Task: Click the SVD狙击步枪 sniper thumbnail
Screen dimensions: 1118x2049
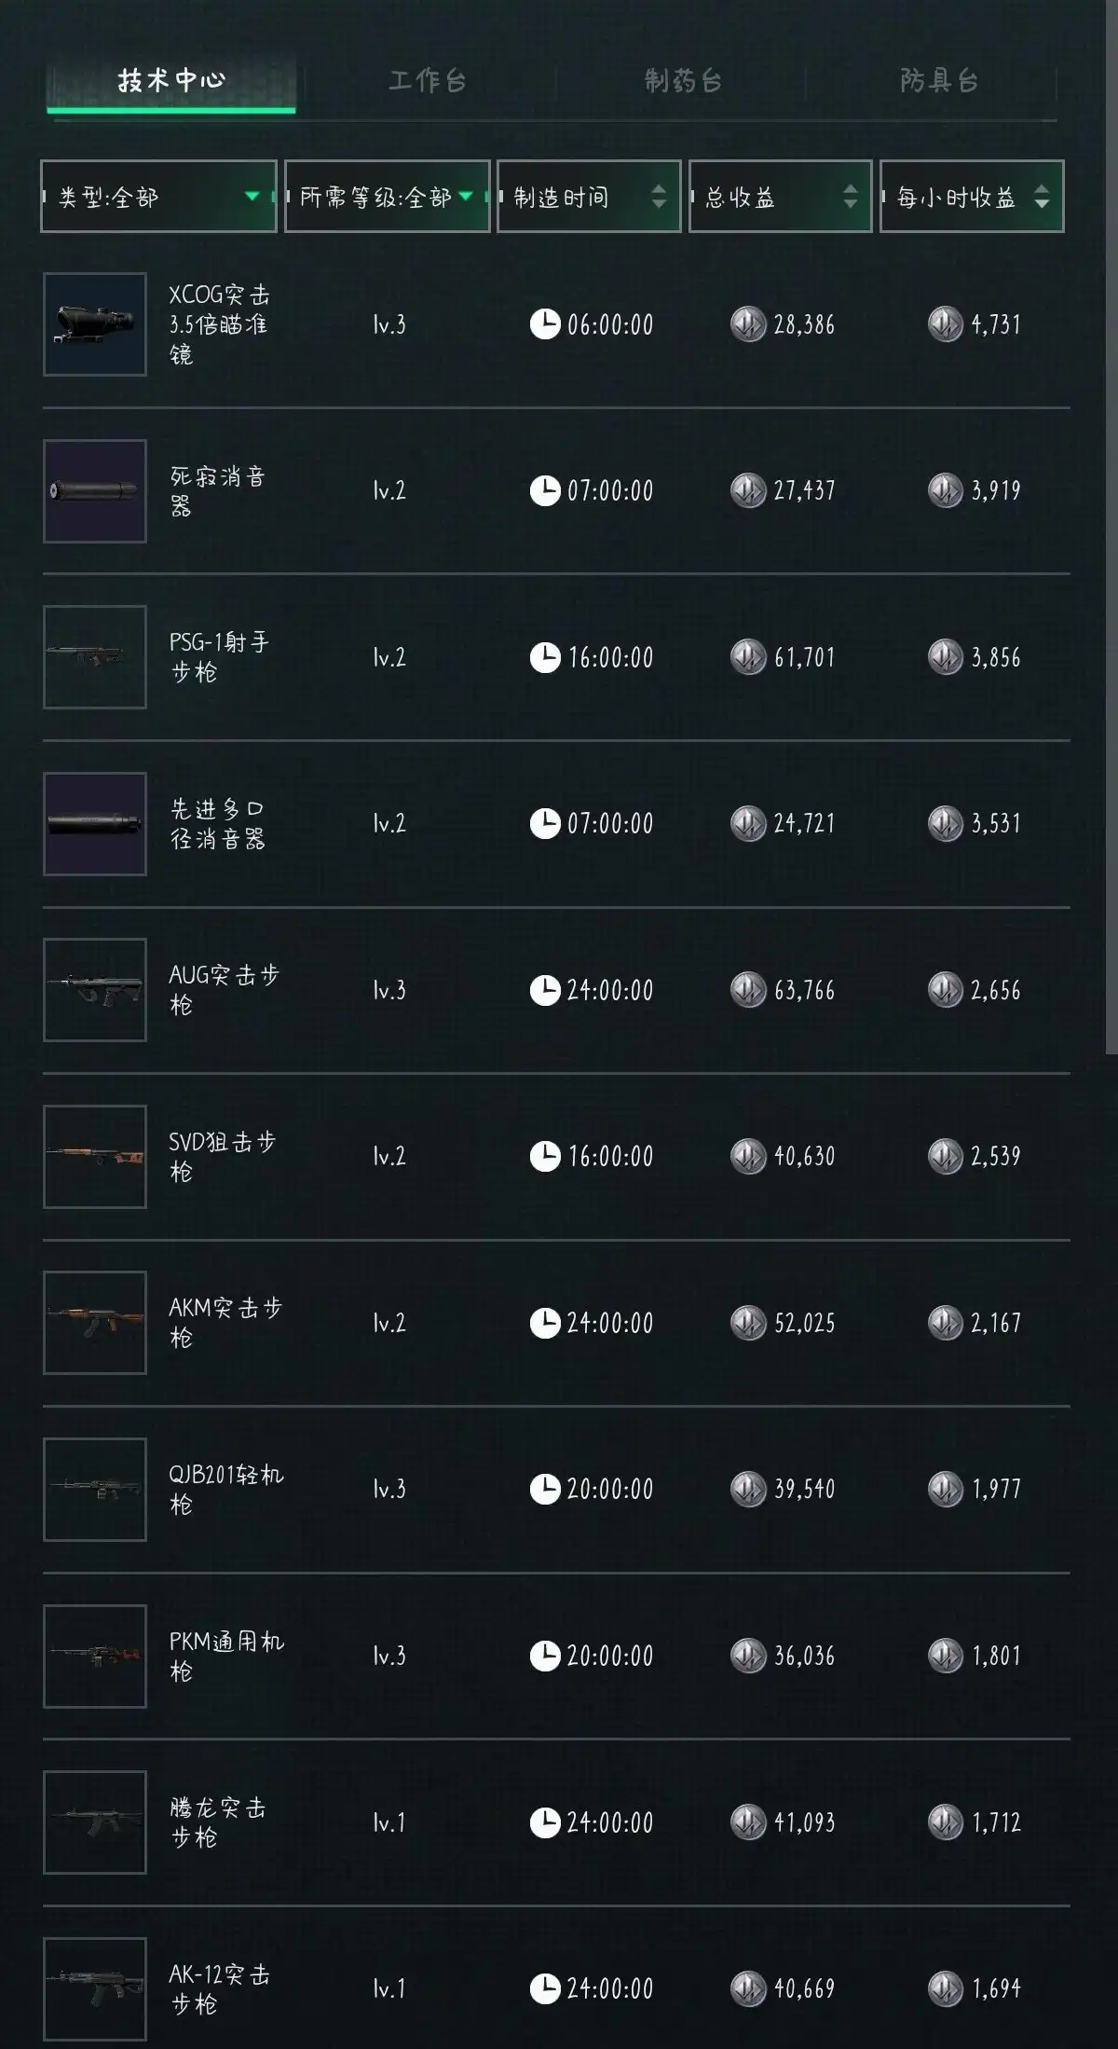Action: (94, 1156)
